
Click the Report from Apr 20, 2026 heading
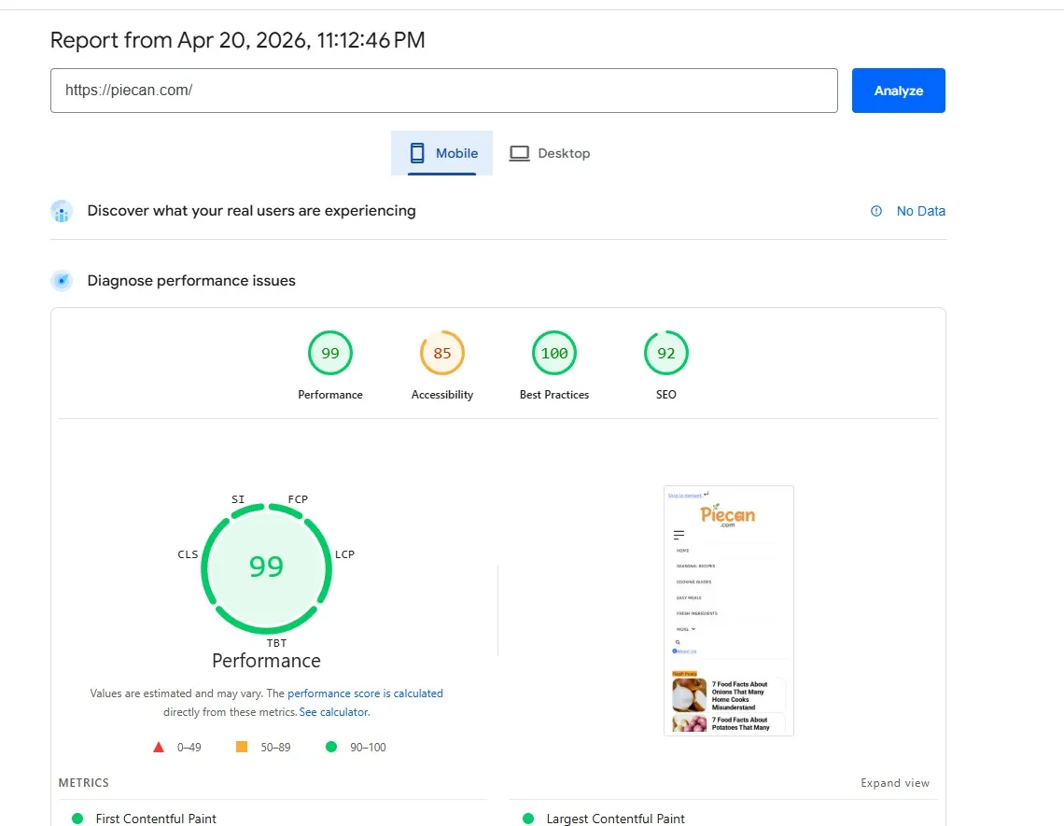click(x=237, y=40)
